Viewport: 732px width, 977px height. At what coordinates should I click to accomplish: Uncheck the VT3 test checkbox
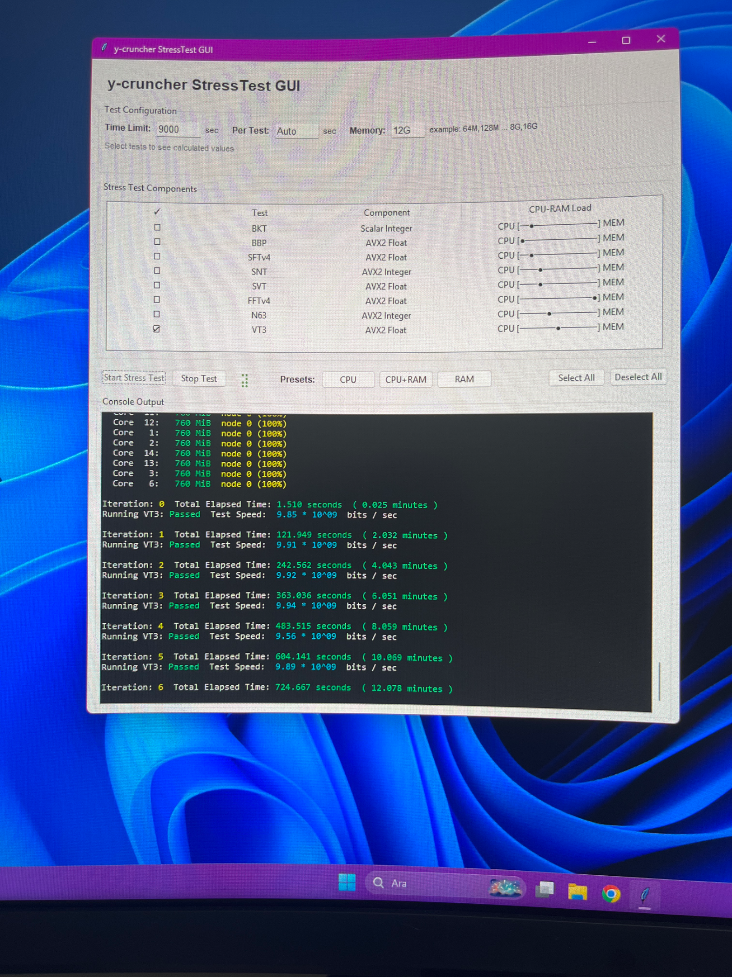click(156, 329)
